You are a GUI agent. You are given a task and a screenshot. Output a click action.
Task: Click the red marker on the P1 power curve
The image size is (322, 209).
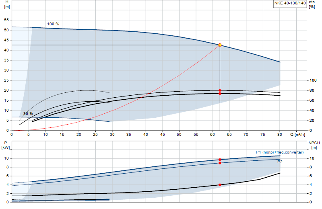(x=220, y=160)
